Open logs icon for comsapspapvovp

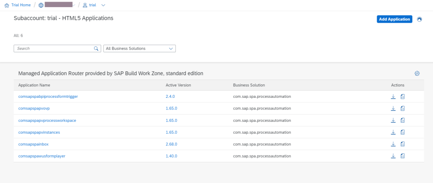click(x=403, y=108)
